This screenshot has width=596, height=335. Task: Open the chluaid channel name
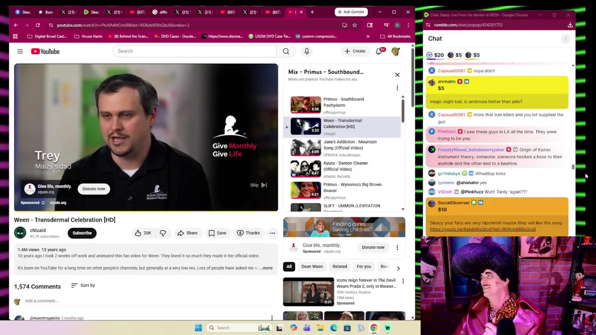[x=38, y=230]
